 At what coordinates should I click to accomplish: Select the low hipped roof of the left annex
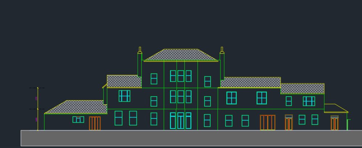76,107
